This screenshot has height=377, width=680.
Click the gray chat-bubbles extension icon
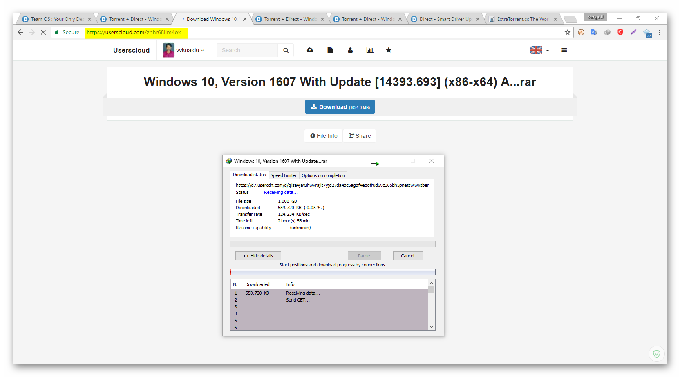tap(607, 32)
